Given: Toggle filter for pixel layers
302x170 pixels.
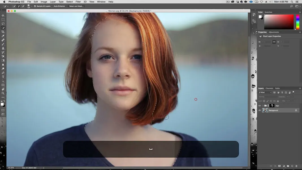Looking at the screenshot, I should (275, 92).
